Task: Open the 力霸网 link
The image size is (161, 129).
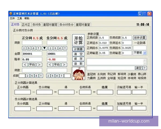Action: [x=91, y=78]
